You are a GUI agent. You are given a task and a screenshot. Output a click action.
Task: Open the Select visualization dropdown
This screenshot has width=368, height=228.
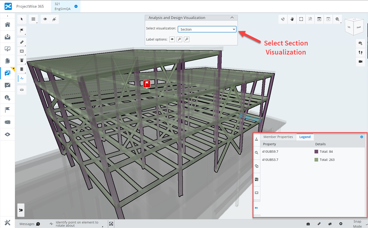click(x=207, y=29)
